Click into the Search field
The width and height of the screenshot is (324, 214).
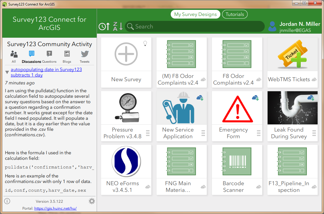pos(195,26)
